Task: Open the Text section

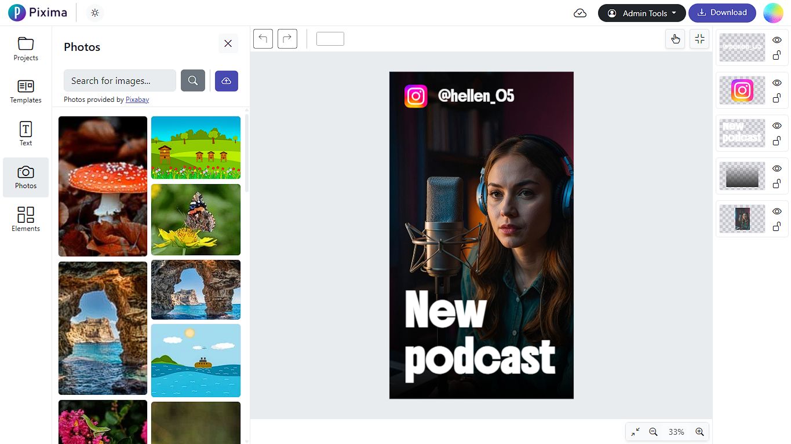Action: [26, 134]
